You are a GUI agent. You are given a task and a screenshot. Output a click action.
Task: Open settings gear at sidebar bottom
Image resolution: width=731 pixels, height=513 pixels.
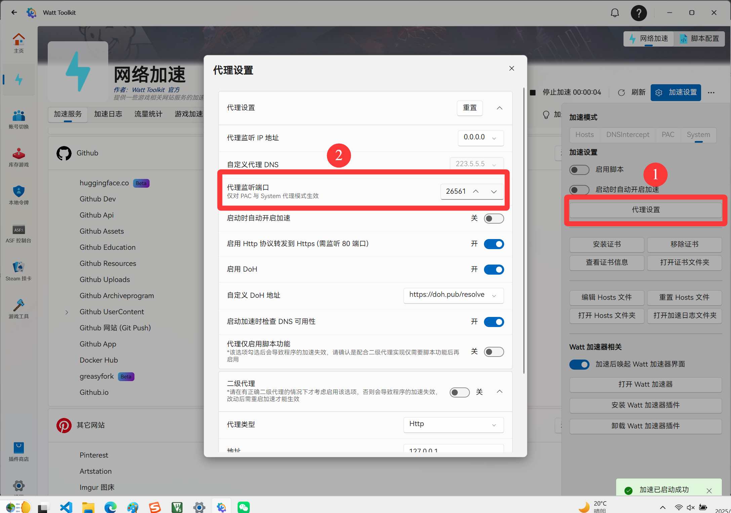[x=19, y=486]
